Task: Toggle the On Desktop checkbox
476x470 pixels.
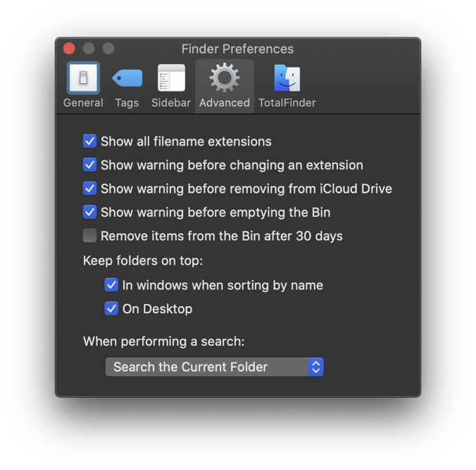Action: [111, 308]
